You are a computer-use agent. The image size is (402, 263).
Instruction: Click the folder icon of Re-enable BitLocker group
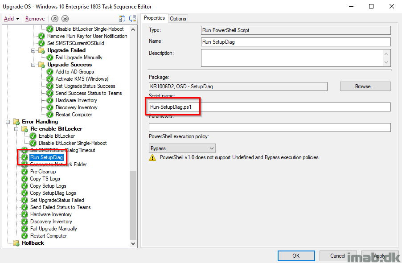(25, 129)
